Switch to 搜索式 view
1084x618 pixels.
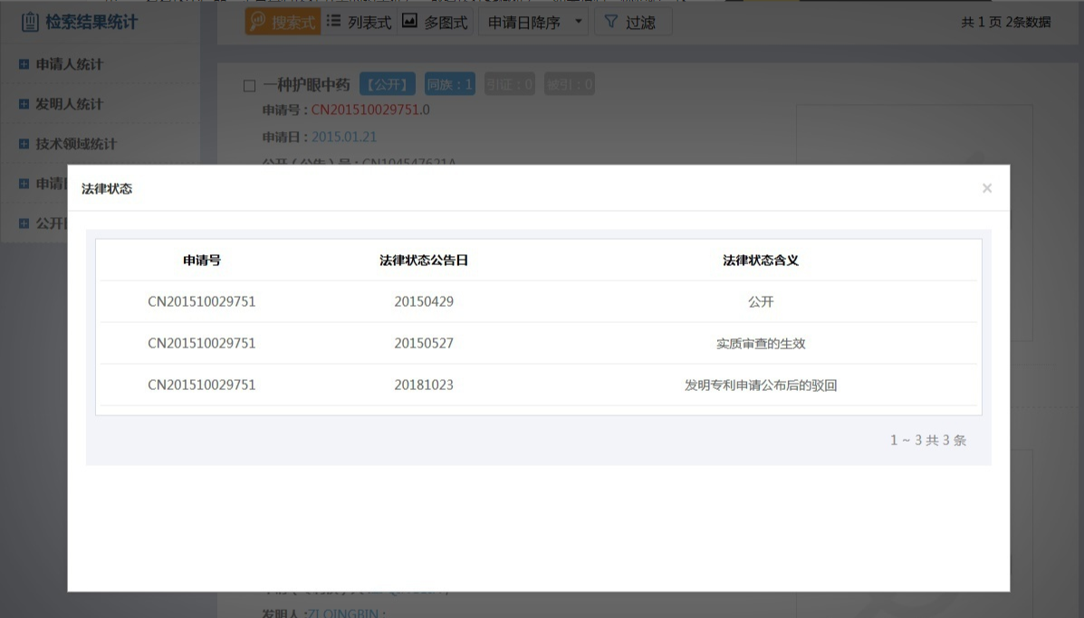[x=283, y=22]
